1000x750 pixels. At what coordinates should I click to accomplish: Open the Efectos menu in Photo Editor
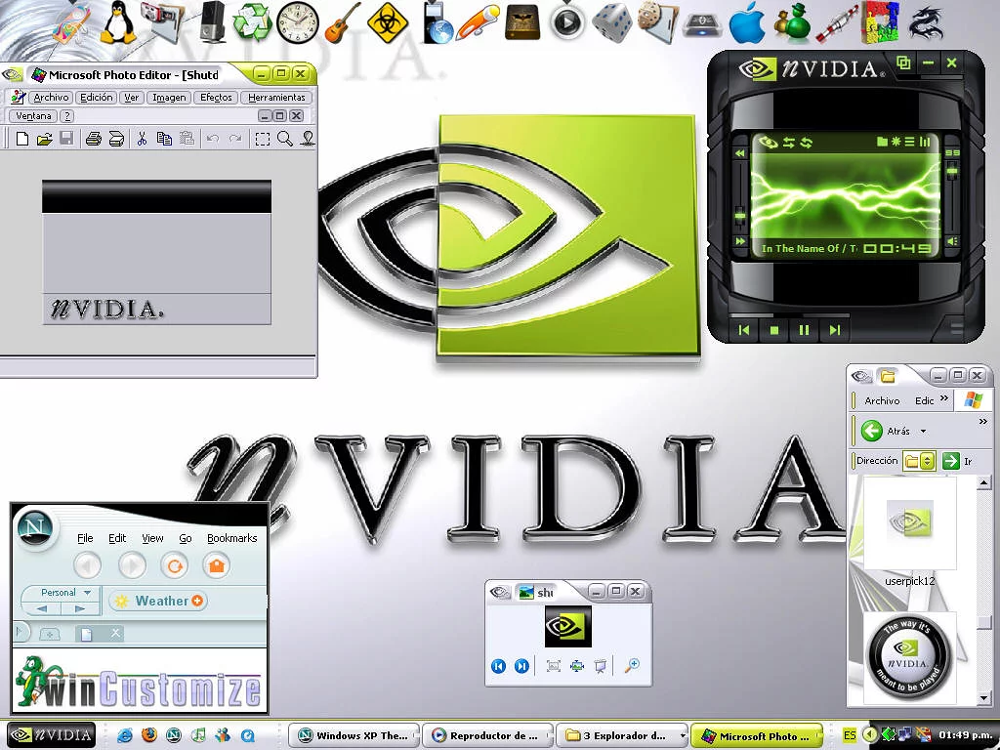coord(216,98)
